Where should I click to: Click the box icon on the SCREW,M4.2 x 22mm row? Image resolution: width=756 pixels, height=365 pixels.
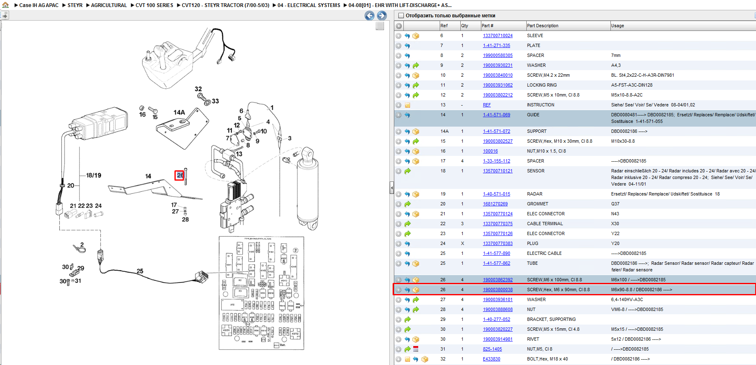[x=416, y=75]
